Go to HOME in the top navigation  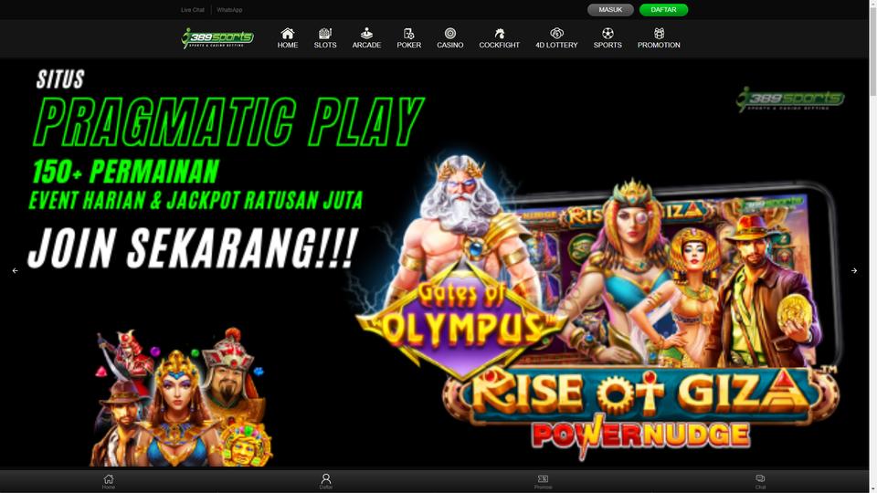click(x=288, y=38)
